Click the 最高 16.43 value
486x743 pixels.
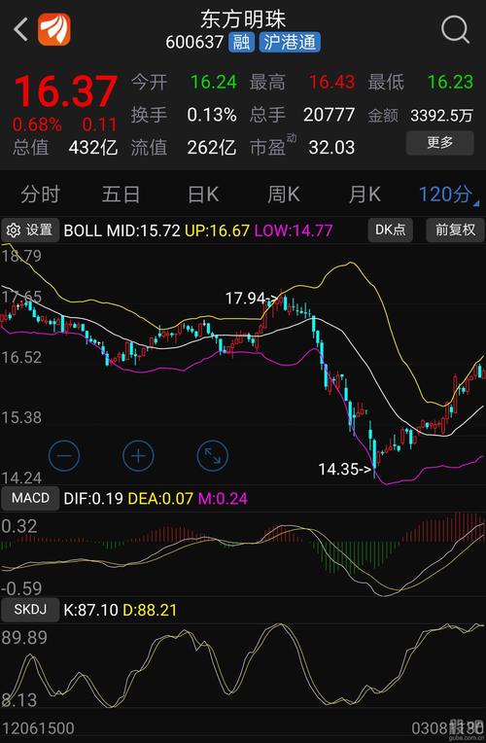(x=331, y=83)
